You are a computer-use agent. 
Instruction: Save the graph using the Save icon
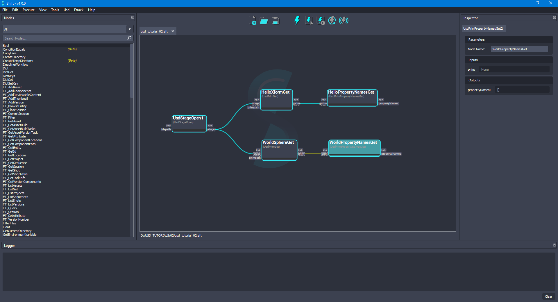click(275, 20)
